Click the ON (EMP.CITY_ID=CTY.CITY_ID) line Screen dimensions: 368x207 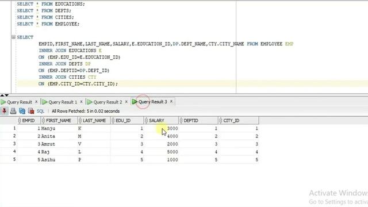78,84
